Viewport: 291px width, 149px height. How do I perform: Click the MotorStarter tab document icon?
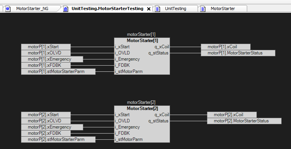203,9
